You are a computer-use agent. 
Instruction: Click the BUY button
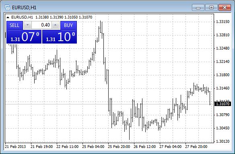click(68, 25)
